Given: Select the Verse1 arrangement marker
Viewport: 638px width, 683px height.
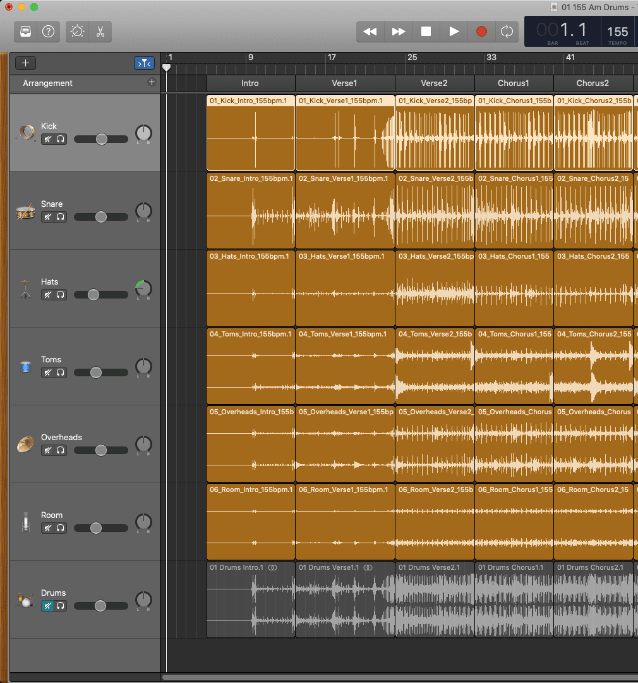Looking at the screenshot, I should [x=344, y=83].
